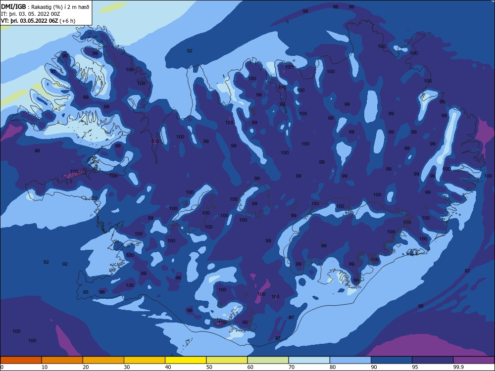Click the 30–40 golden yellow legend band
Image resolution: width=495 pixels, height=371 pixels.
145,360
